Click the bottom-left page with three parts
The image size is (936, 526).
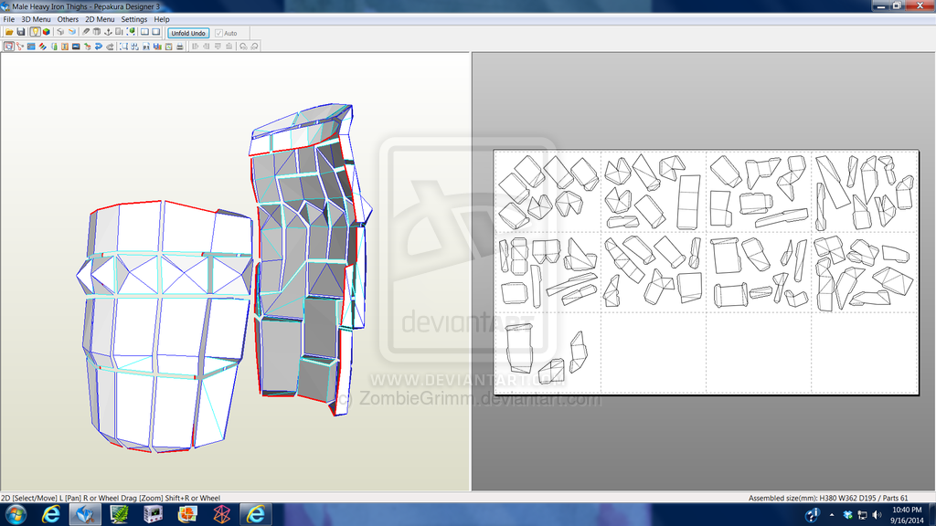548,353
